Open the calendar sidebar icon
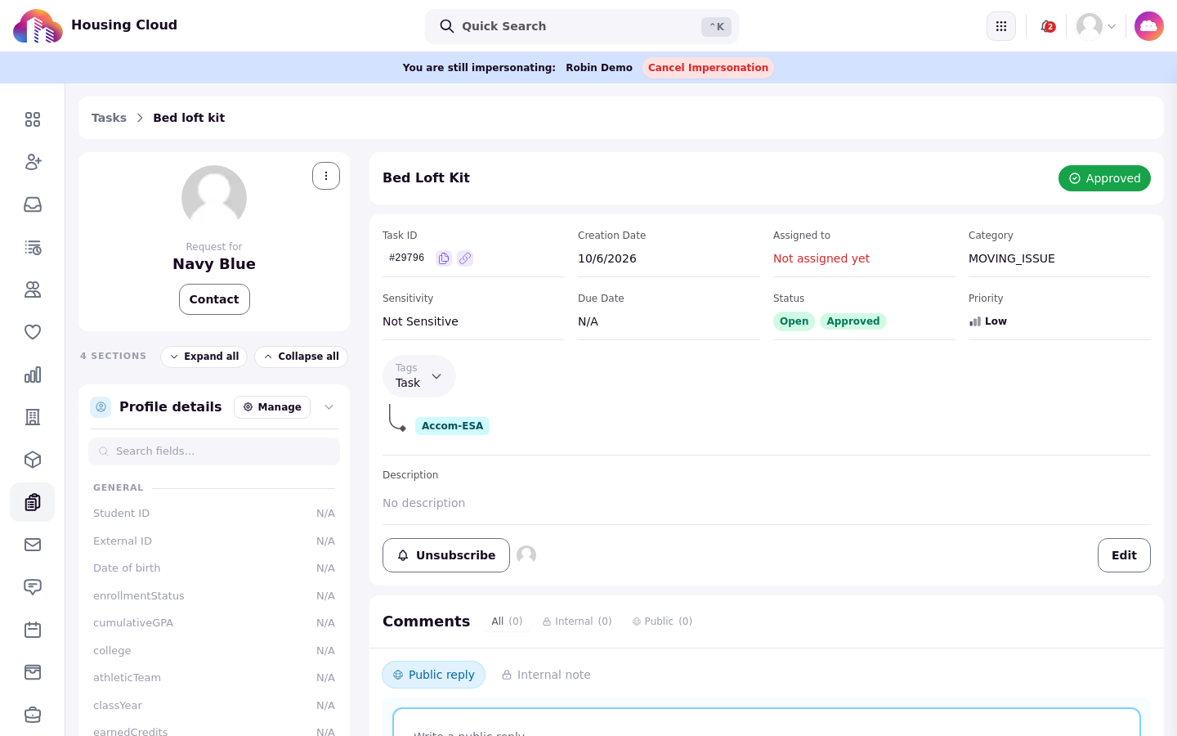1177x736 pixels. click(x=33, y=630)
